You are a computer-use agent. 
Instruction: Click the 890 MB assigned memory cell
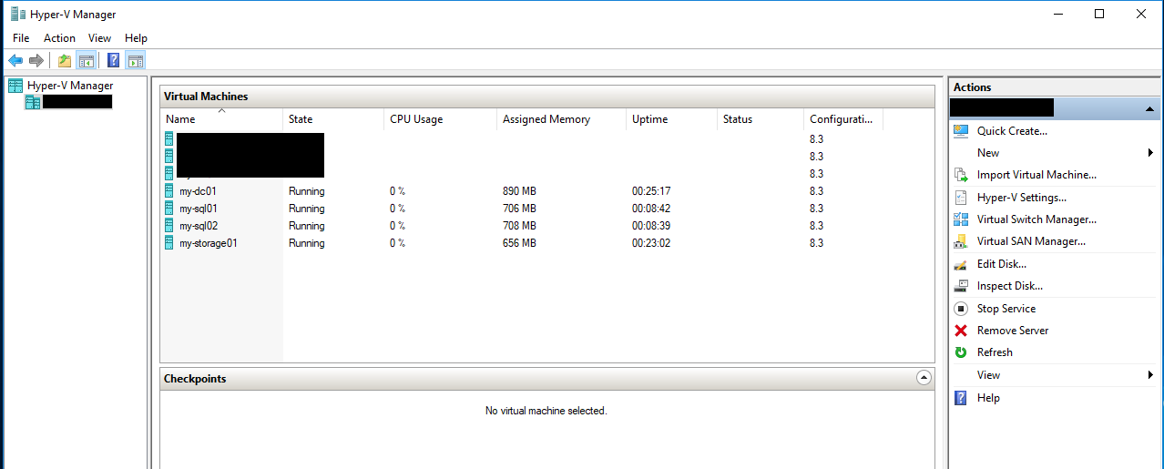519,191
